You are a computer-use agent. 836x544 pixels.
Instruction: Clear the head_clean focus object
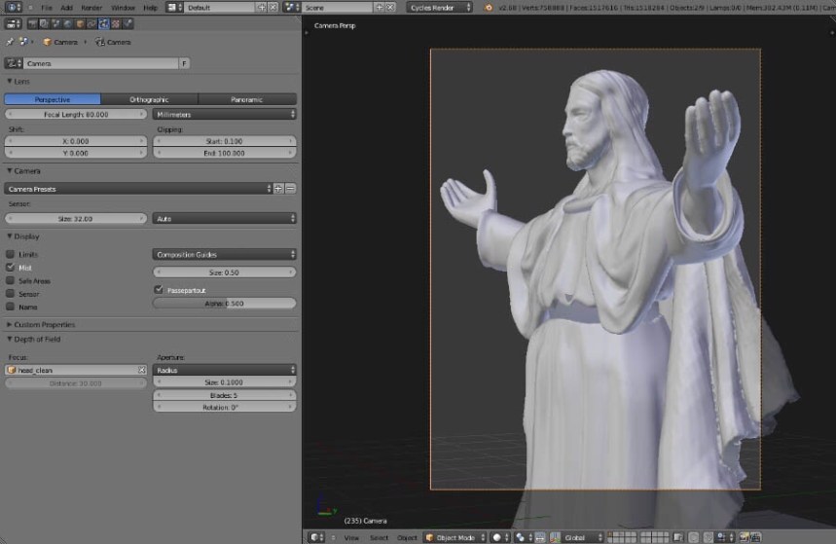pyautogui.click(x=142, y=370)
